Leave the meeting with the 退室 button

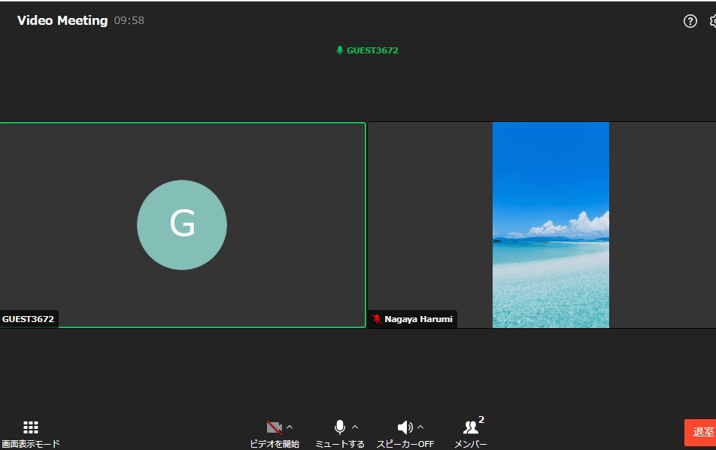(x=702, y=432)
